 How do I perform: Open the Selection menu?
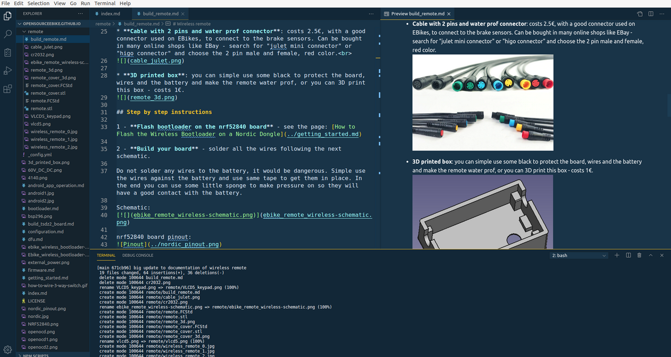(x=38, y=3)
